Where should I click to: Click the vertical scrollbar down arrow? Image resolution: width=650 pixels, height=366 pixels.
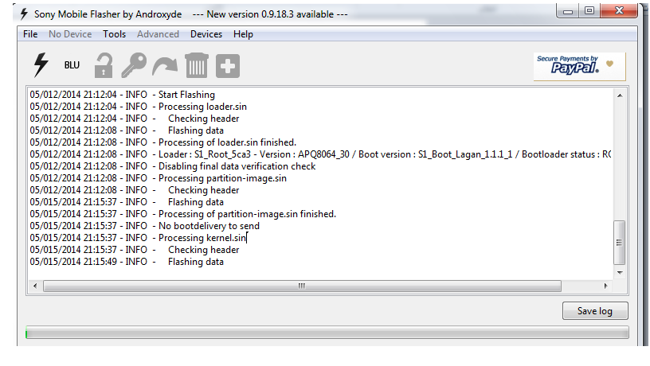point(620,272)
